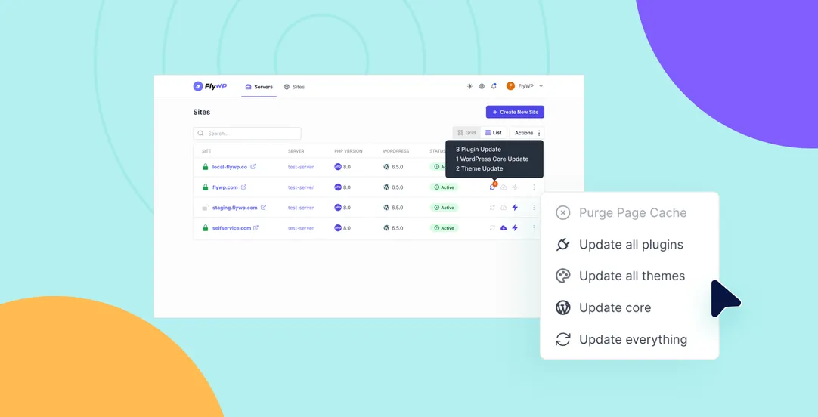818x417 pixels.
Task: Click the cloud backup icon for staging.flywp.com
Action: 504,208
